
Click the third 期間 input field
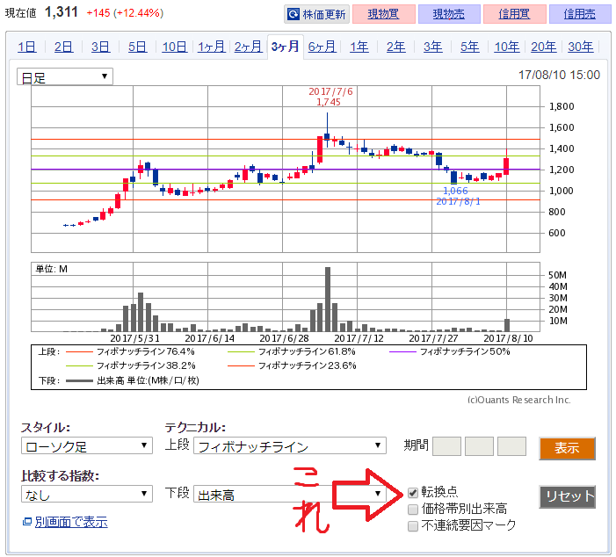[x=512, y=446]
